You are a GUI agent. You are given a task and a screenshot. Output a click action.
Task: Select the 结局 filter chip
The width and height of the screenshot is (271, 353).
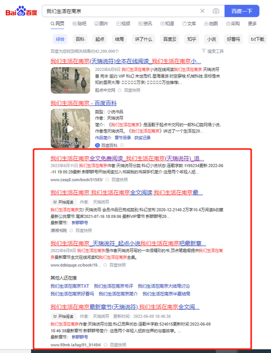click(x=119, y=39)
